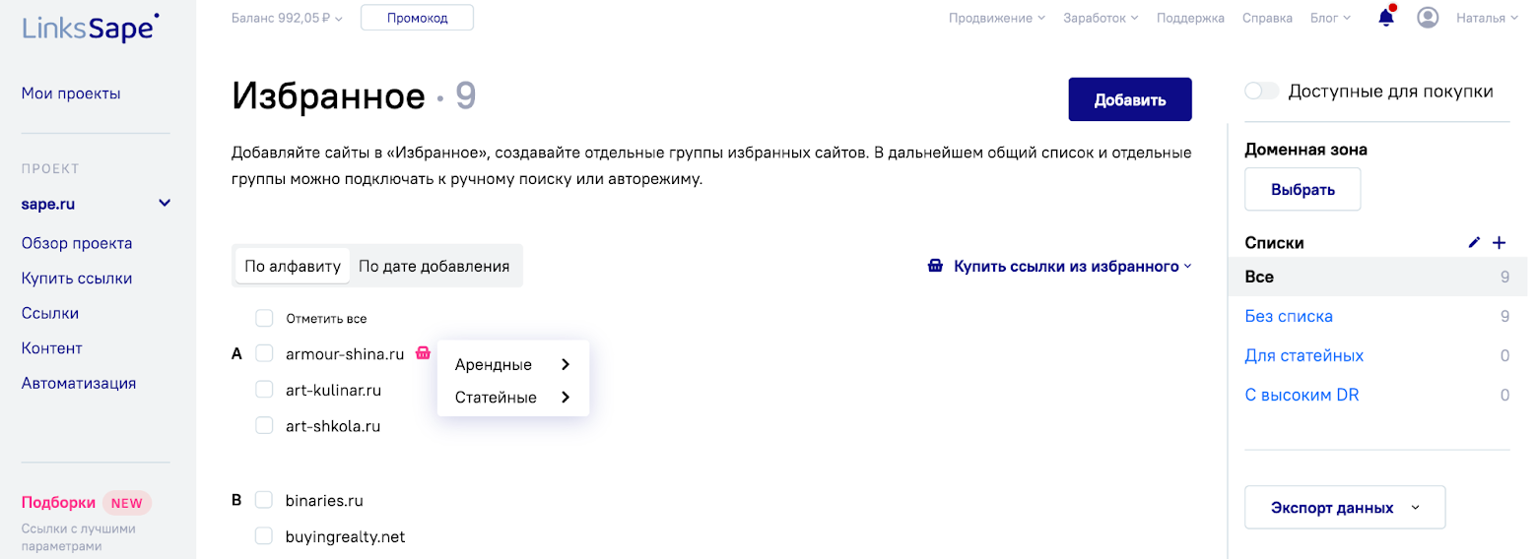Viewport: 1537px width, 559px height.
Task: Open the Статейные submenu item
Action: 512,398
